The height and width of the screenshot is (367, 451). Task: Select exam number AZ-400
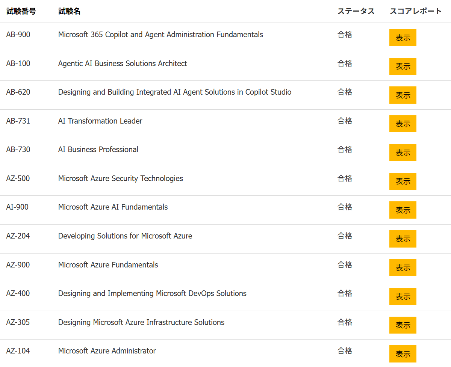click(18, 293)
